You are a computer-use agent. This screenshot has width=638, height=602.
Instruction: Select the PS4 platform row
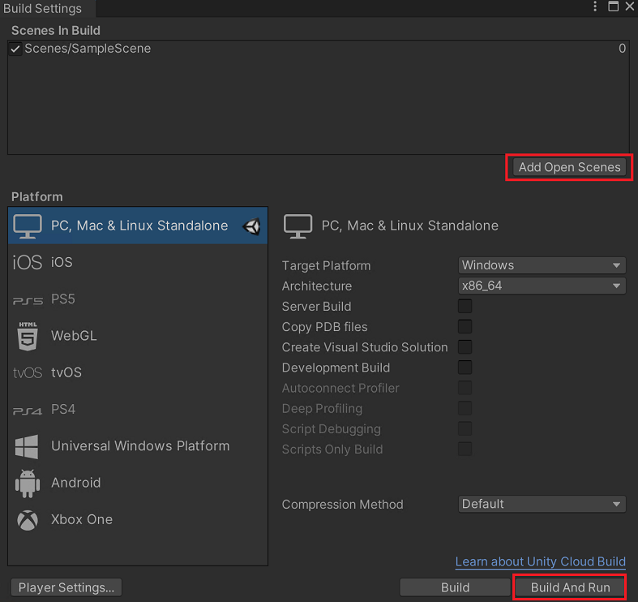click(x=138, y=409)
